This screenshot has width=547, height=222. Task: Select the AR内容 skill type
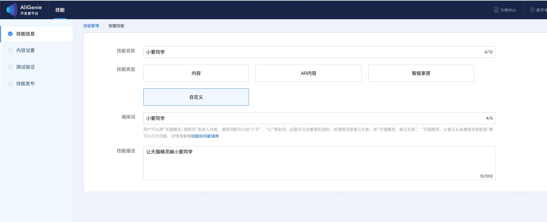click(309, 73)
